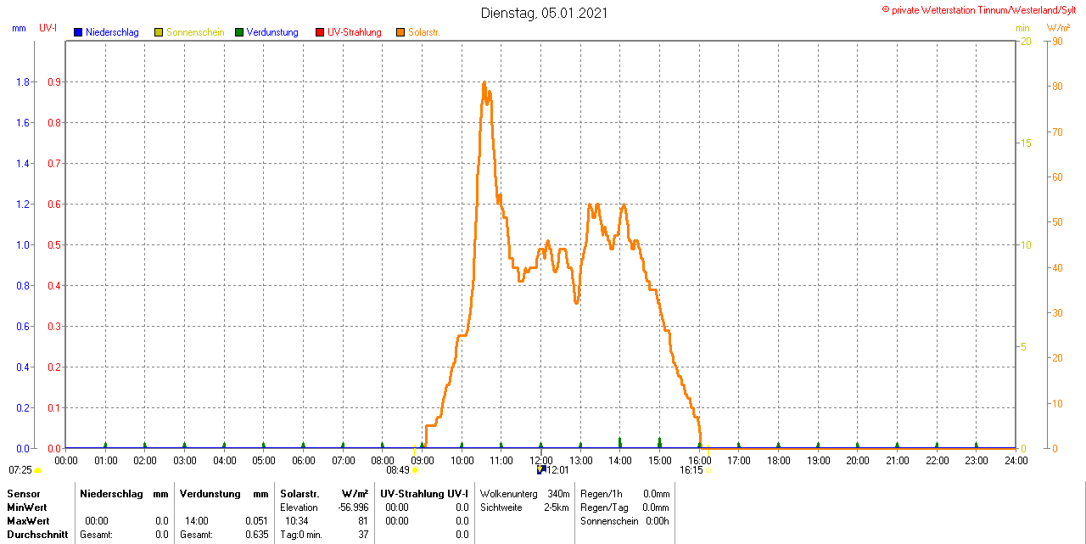Click the Solarstr. average value 37

click(x=363, y=535)
